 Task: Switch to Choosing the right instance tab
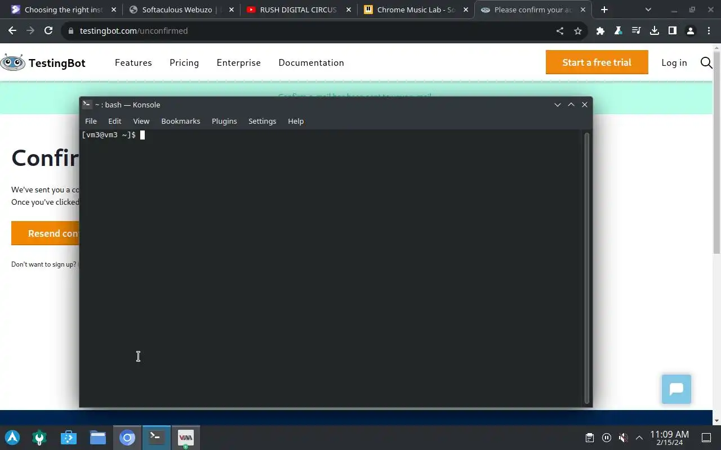64,10
